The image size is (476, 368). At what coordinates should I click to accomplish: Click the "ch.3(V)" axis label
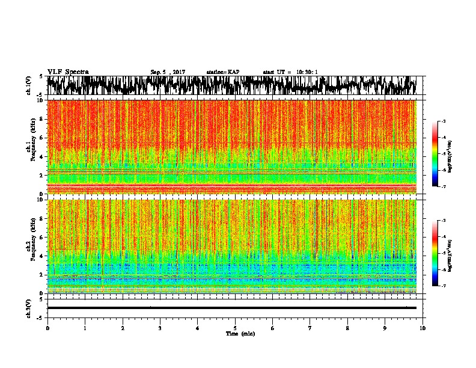click(28, 308)
